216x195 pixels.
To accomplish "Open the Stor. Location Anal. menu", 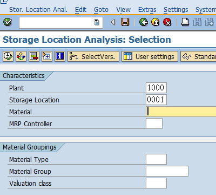I will tap(38, 10).
